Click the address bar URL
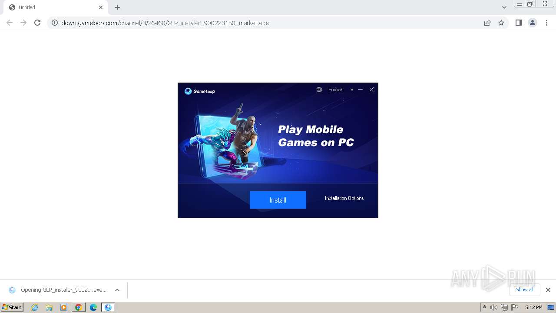Image resolution: width=556 pixels, height=313 pixels. pyautogui.click(x=165, y=23)
